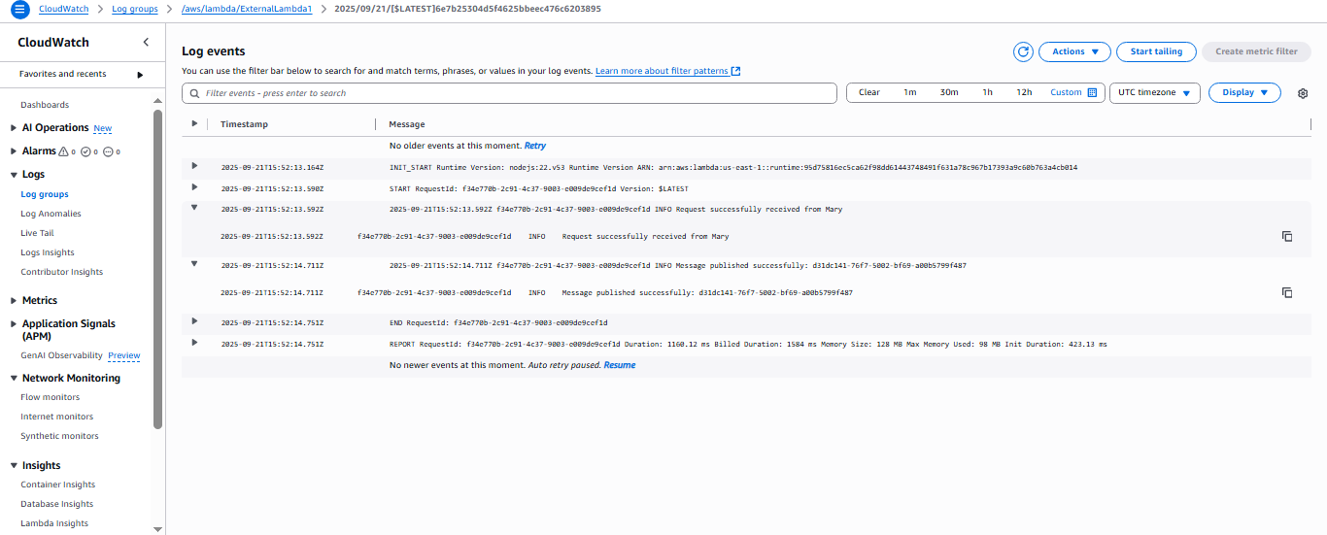Go to CloudWatch breadcrumb link

tap(62, 9)
